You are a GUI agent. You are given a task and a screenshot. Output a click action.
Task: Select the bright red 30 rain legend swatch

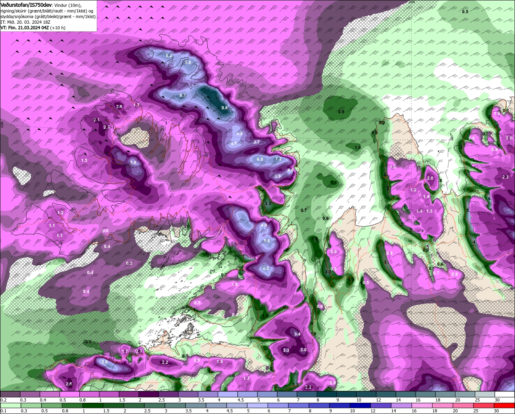pyautogui.click(x=505, y=405)
